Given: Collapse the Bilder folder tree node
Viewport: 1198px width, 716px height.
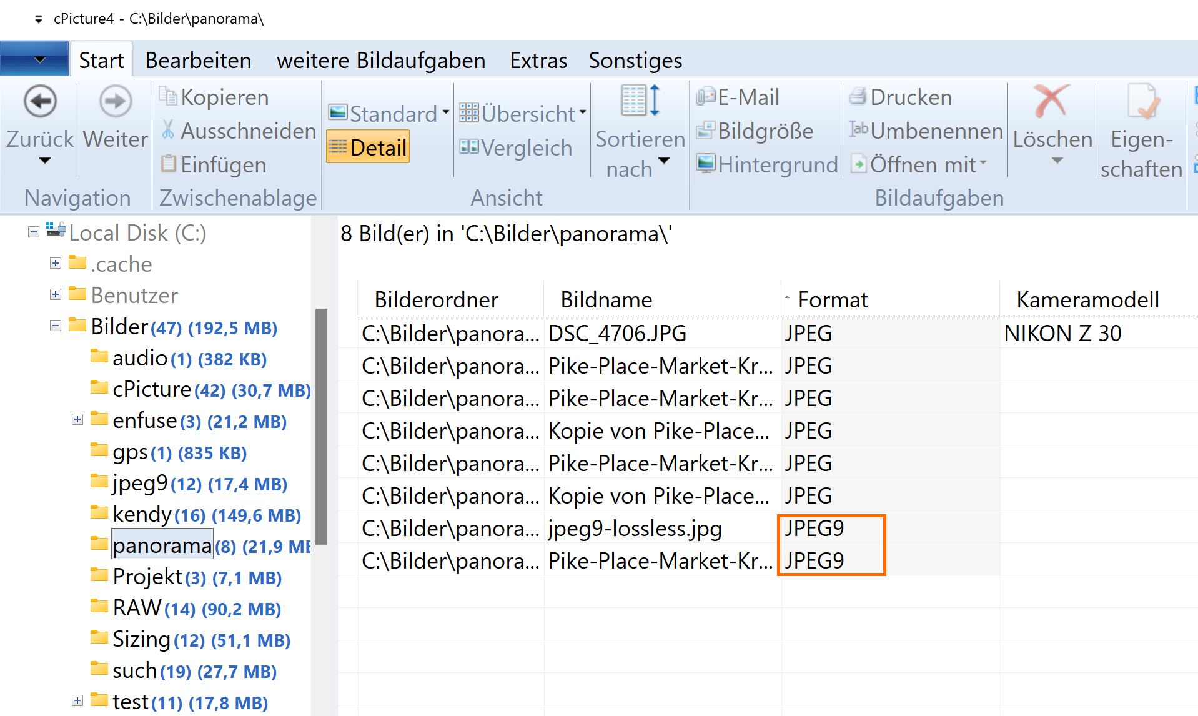Looking at the screenshot, I should [x=56, y=326].
